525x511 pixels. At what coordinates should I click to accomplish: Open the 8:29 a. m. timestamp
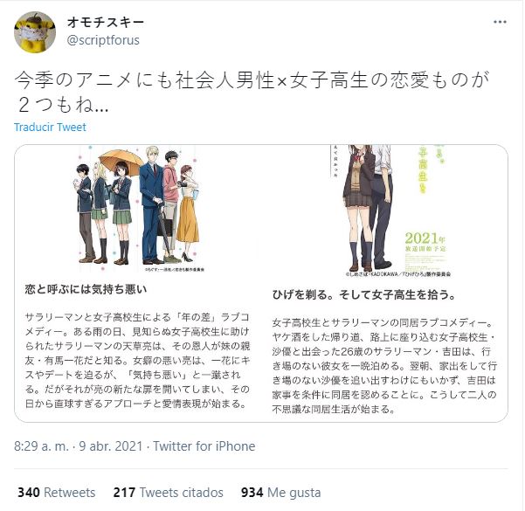click(x=42, y=446)
